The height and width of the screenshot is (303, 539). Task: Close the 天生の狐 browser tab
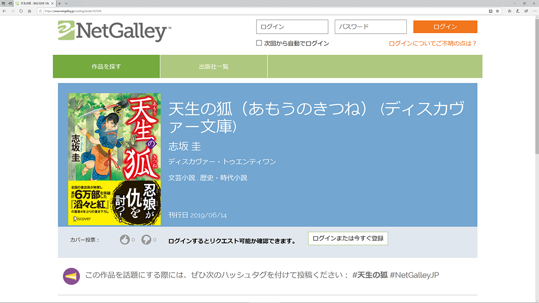pos(52,3)
